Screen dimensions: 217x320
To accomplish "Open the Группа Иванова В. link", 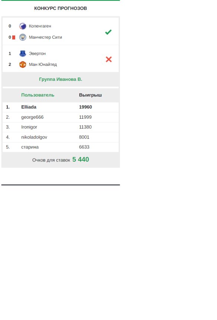I will (60, 79).
